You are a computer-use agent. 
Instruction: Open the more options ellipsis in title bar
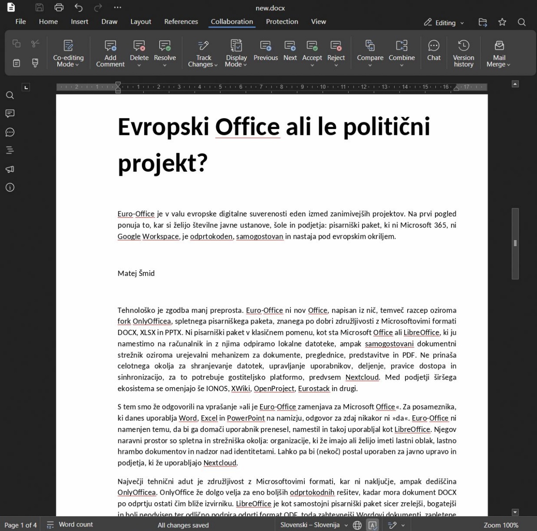118,8
